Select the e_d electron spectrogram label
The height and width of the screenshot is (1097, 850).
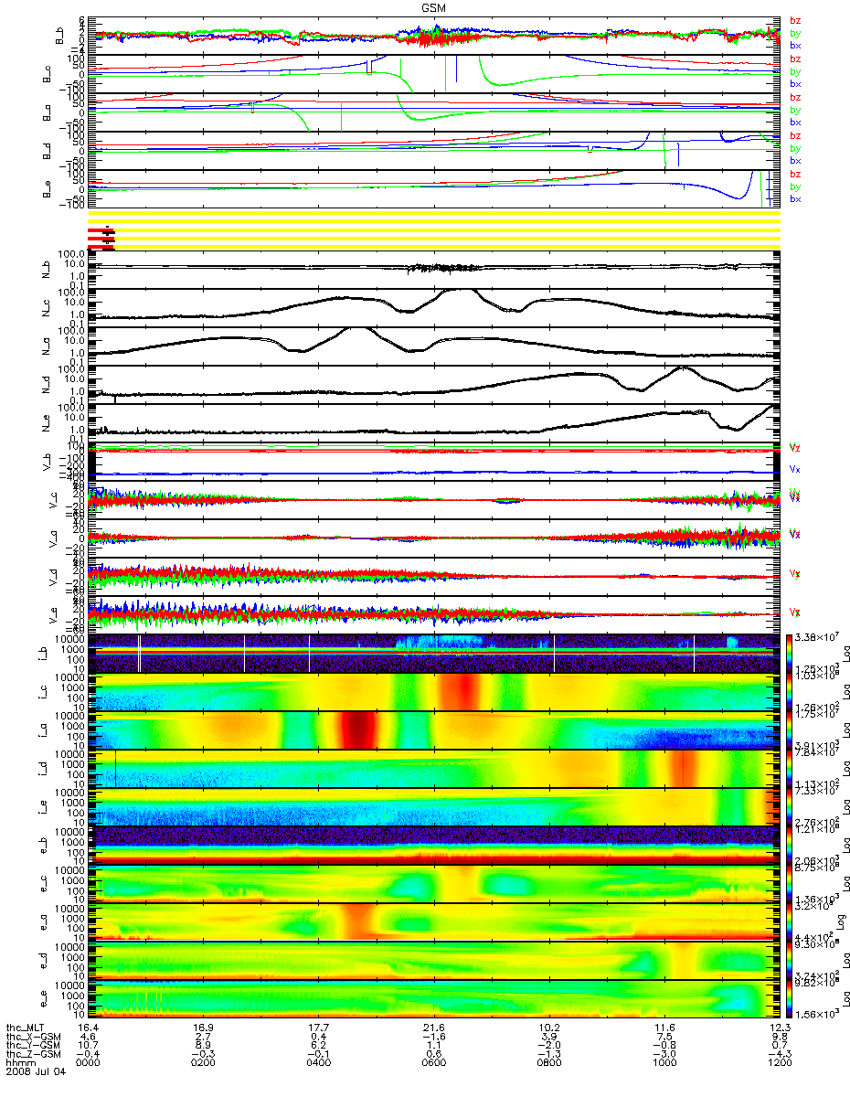[46, 959]
